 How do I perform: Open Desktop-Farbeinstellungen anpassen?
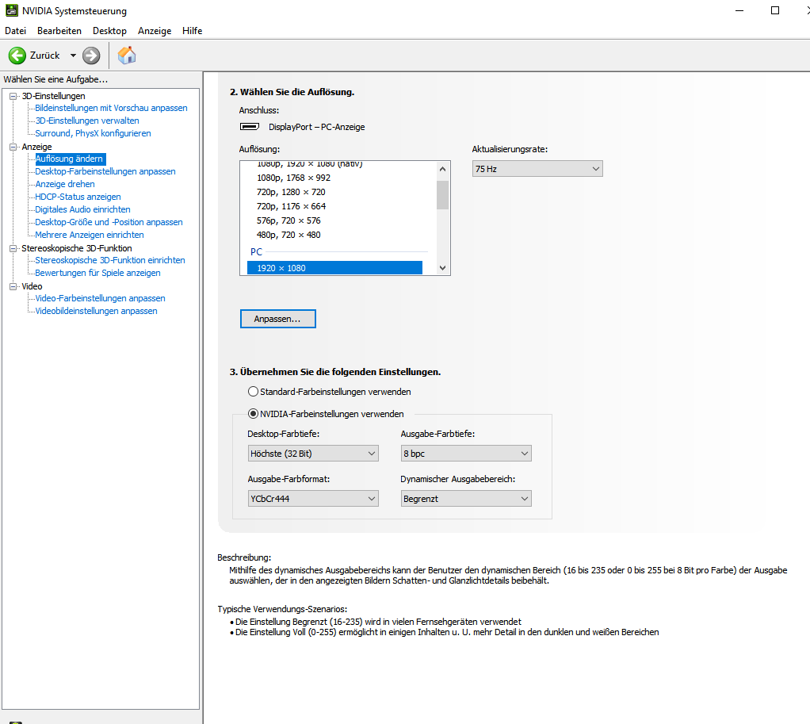(x=105, y=171)
